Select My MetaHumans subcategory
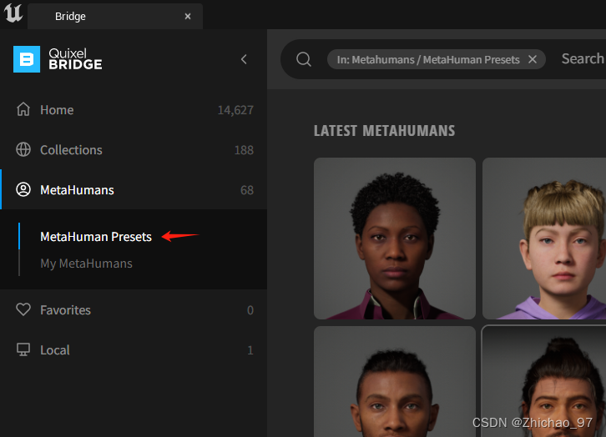 tap(86, 264)
